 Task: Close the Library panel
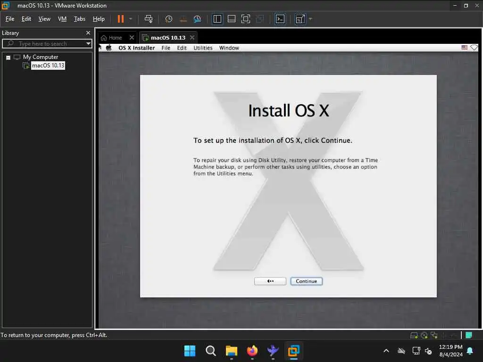(x=88, y=33)
